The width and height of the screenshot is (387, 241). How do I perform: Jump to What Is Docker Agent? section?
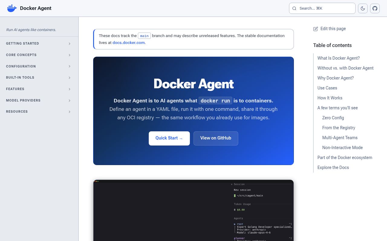[339, 58]
